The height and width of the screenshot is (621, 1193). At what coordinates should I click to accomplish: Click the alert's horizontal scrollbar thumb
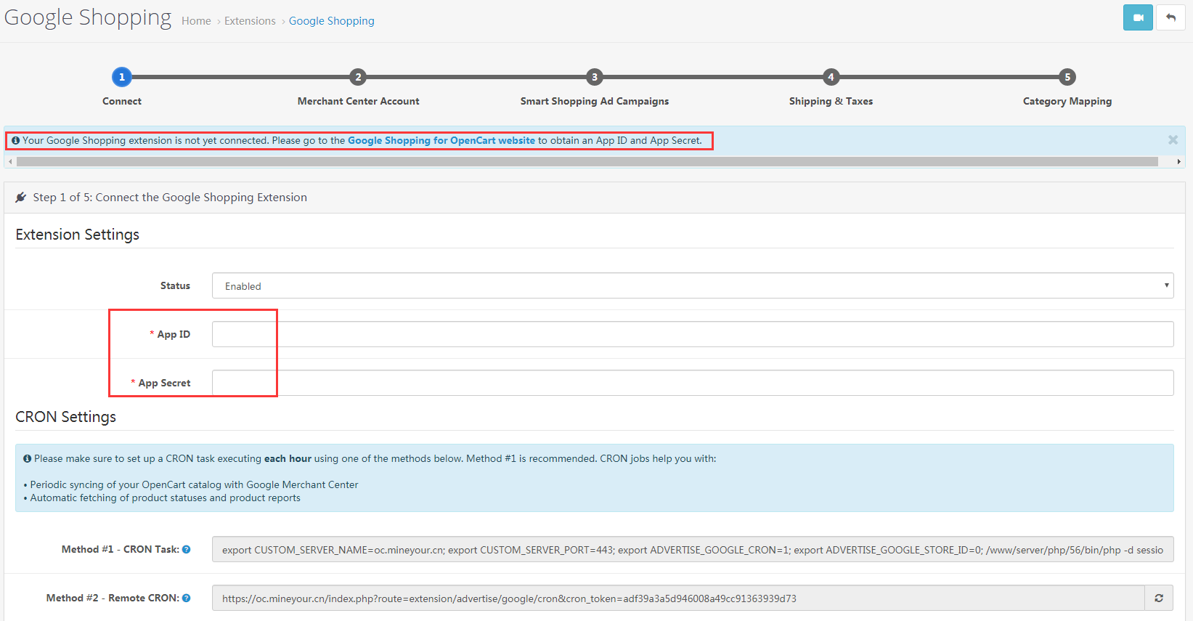click(x=587, y=161)
